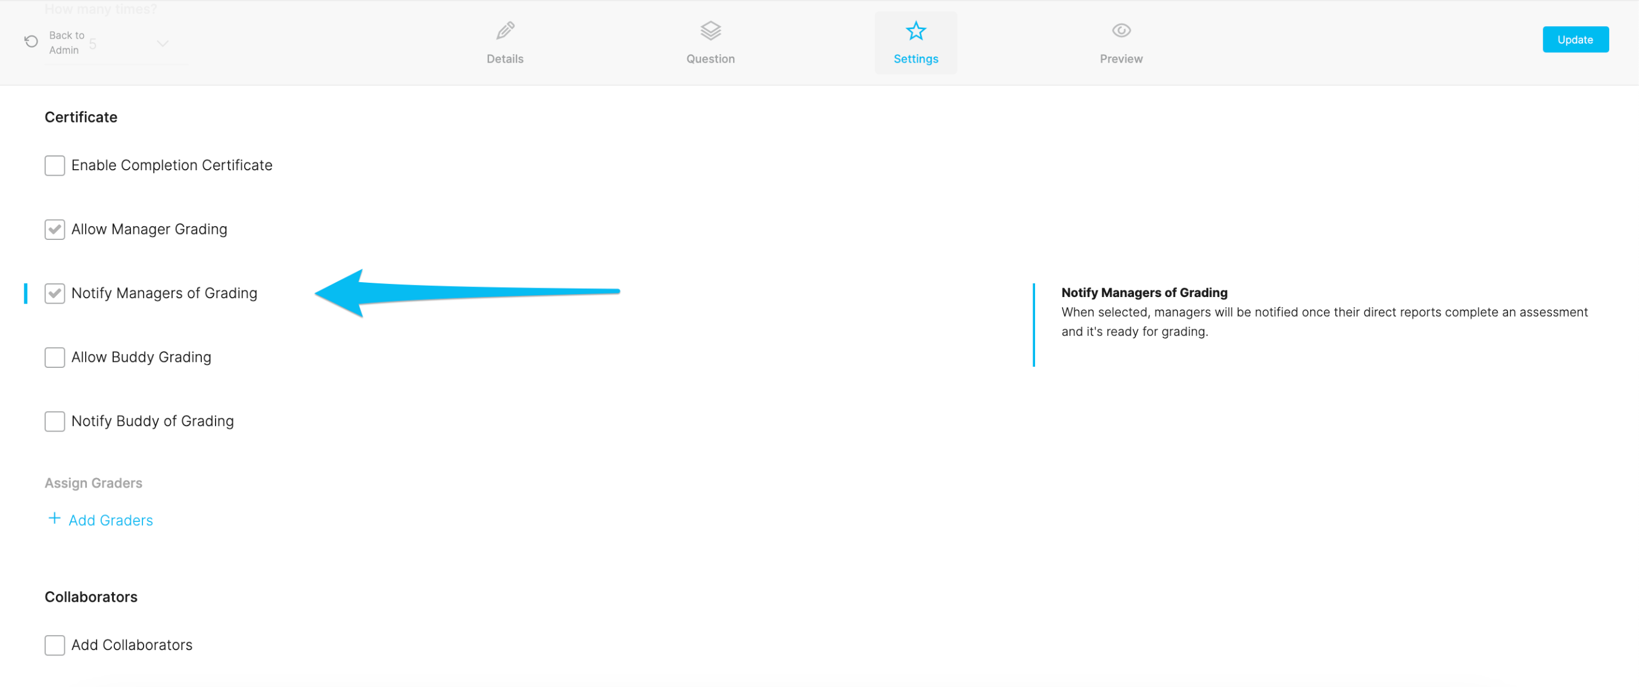Open the Question tab

pyautogui.click(x=710, y=58)
